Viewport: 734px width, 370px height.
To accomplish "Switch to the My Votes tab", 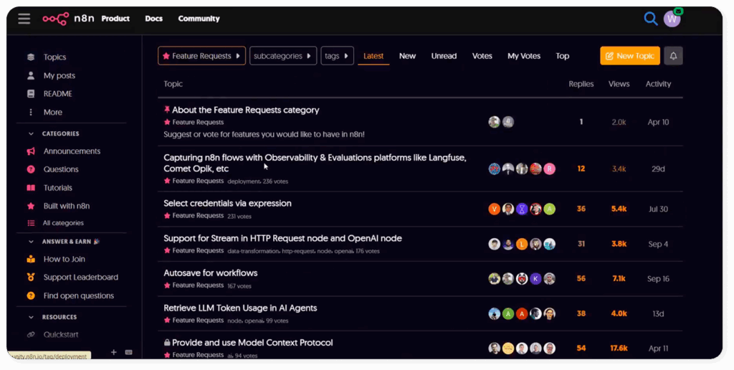I will [x=524, y=56].
